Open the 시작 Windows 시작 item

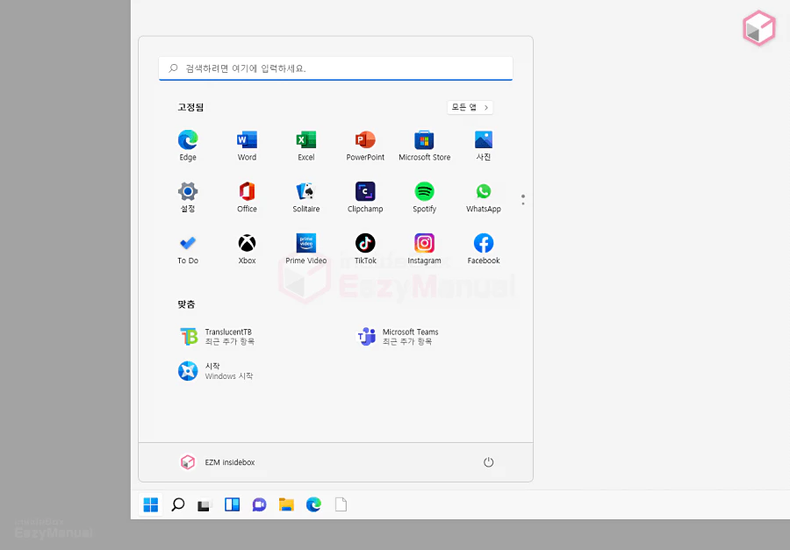pyautogui.click(x=216, y=371)
